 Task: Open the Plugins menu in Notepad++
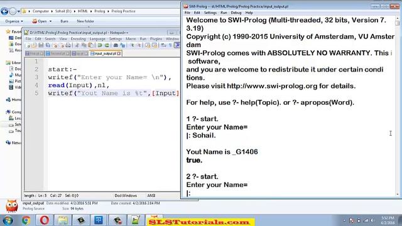[156, 39]
